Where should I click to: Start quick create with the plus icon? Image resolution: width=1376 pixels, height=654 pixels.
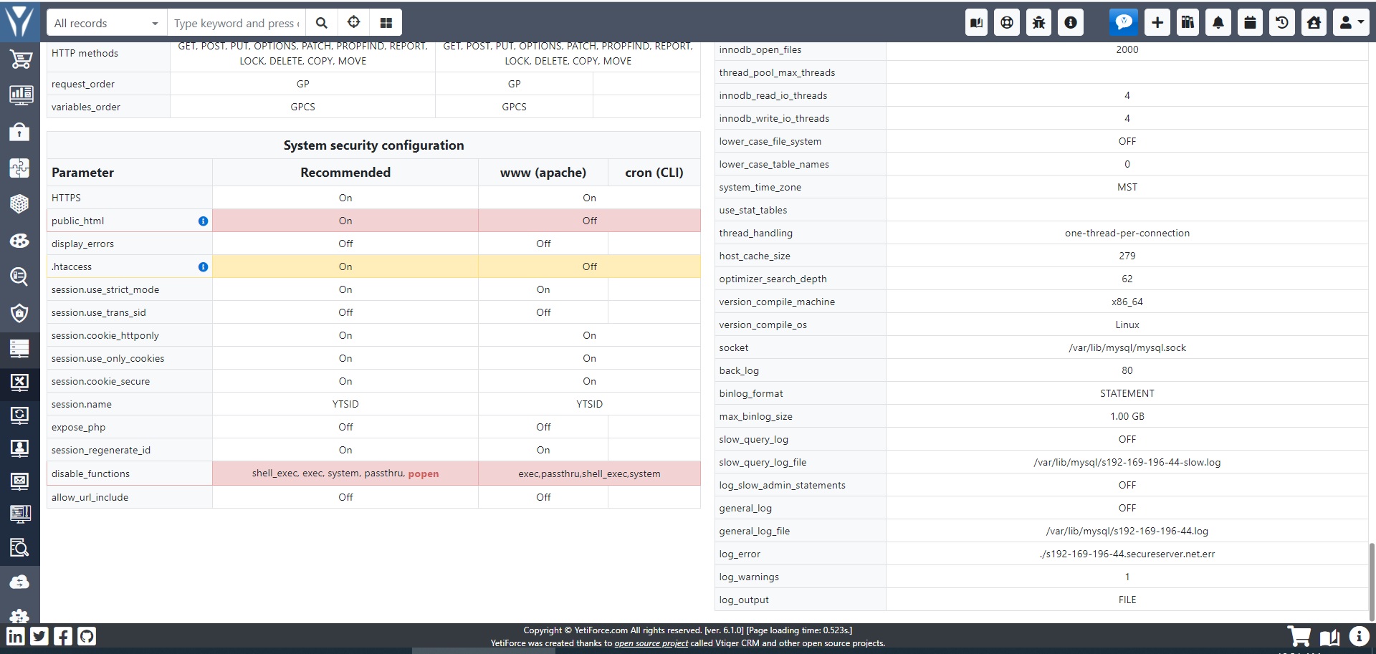tap(1156, 22)
